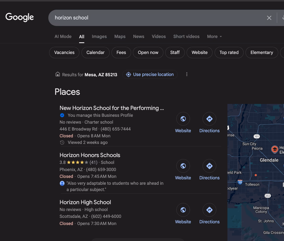The image size is (284, 241).
Task: Get Directions to Horizon Honors Schools
Action: click(x=209, y=166)
